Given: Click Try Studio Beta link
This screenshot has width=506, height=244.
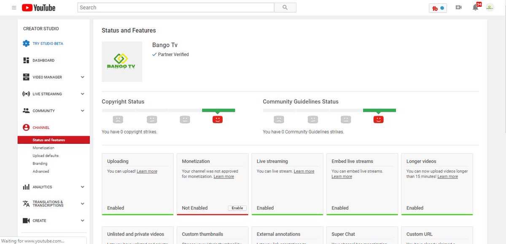Looking at the screenshot, I should [x=48, y=43].
